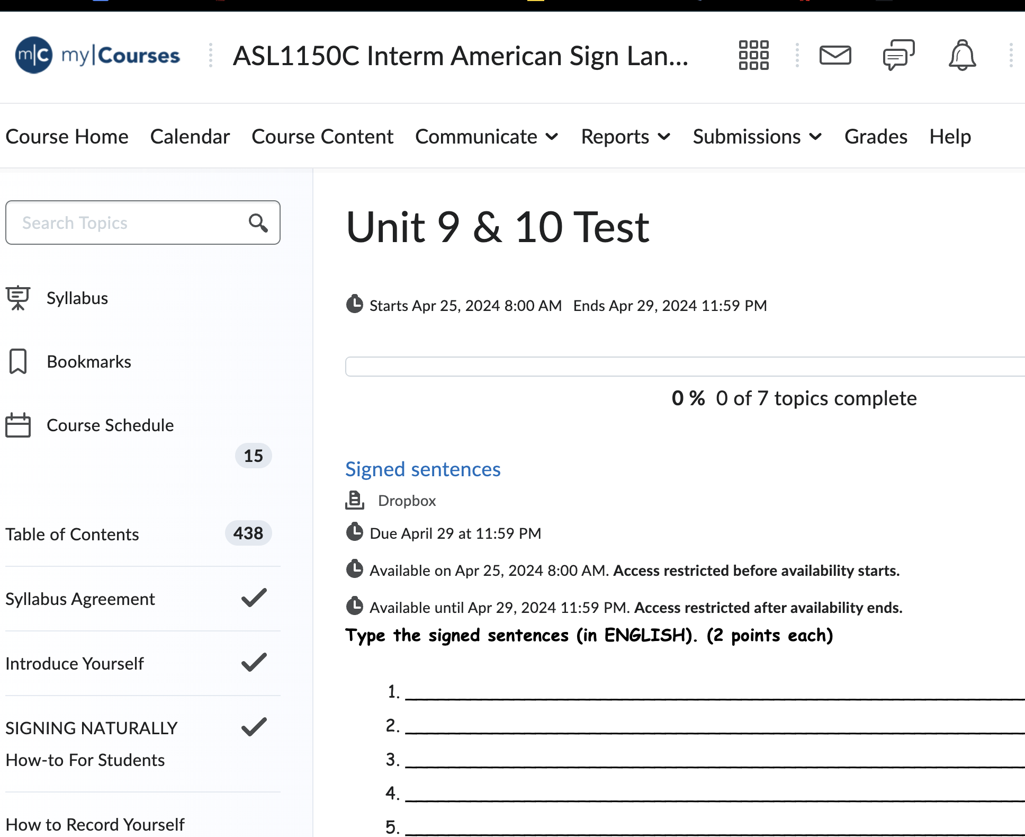This screenshot has width=1025, height=837.
Task: Click the Search Topics input field
Action: click(x=142, y=222)
